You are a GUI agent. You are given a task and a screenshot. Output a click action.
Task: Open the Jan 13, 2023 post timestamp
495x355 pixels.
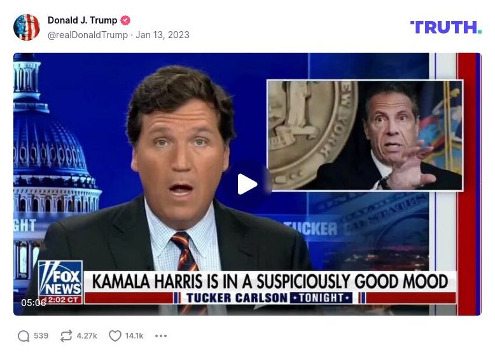tap(163, 35)
